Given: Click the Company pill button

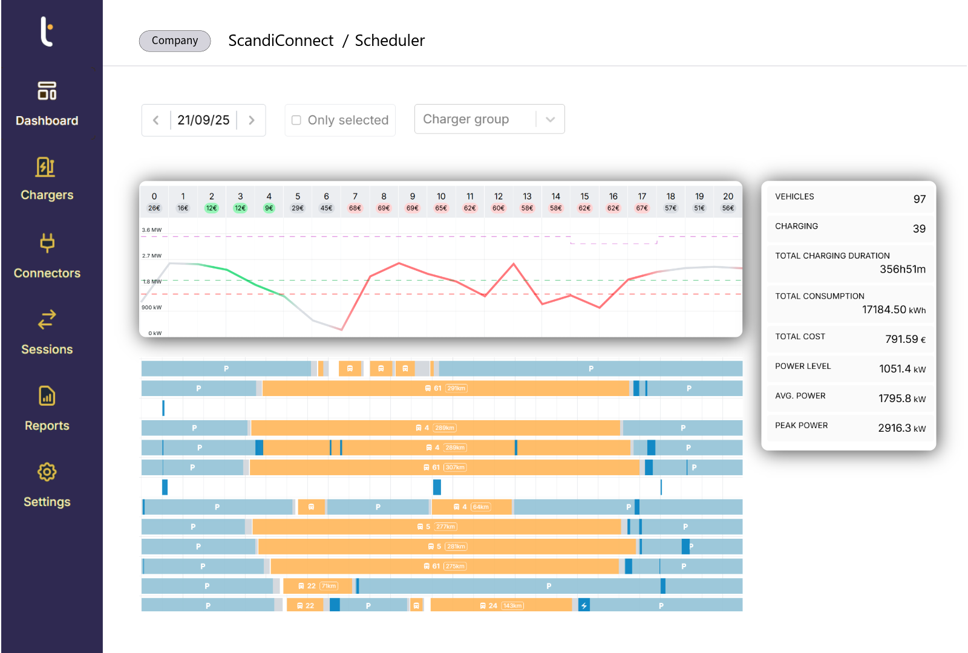Looking at the screenshot, I should 175,41.
